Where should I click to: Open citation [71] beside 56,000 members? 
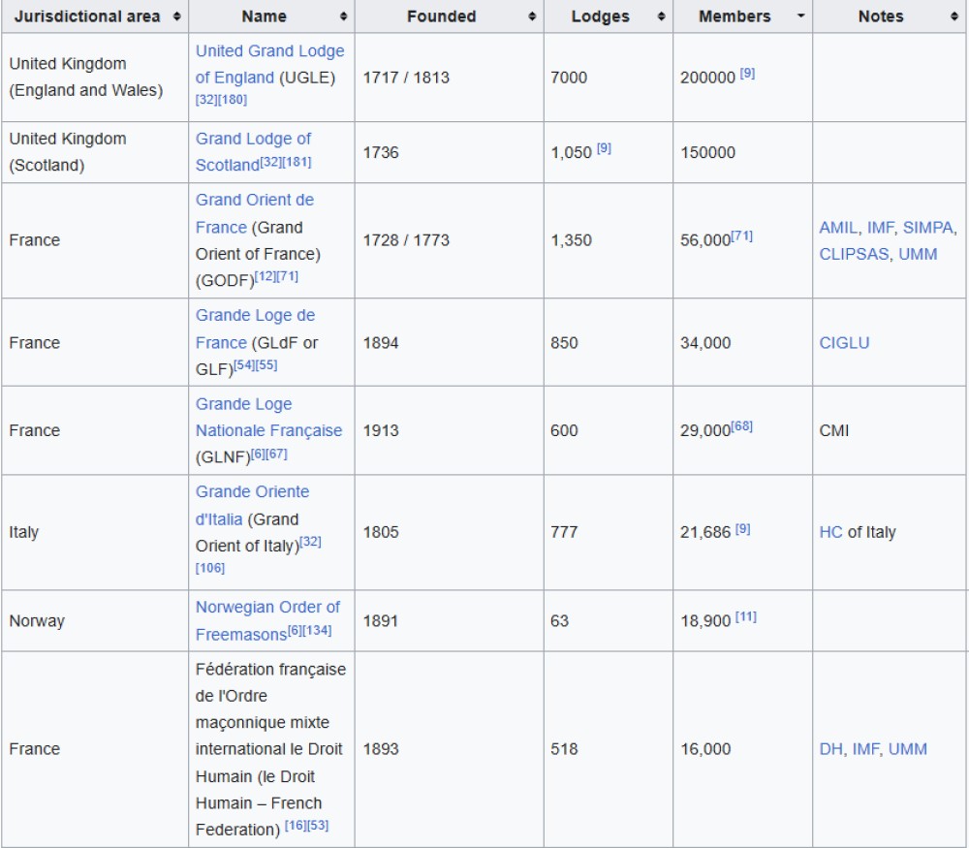pos(741,236)
